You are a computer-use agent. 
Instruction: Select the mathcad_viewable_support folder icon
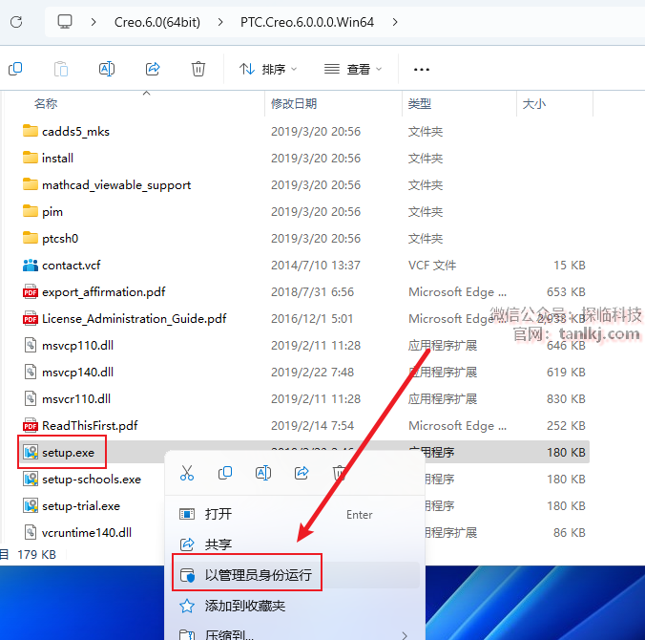tap(31, 184)
